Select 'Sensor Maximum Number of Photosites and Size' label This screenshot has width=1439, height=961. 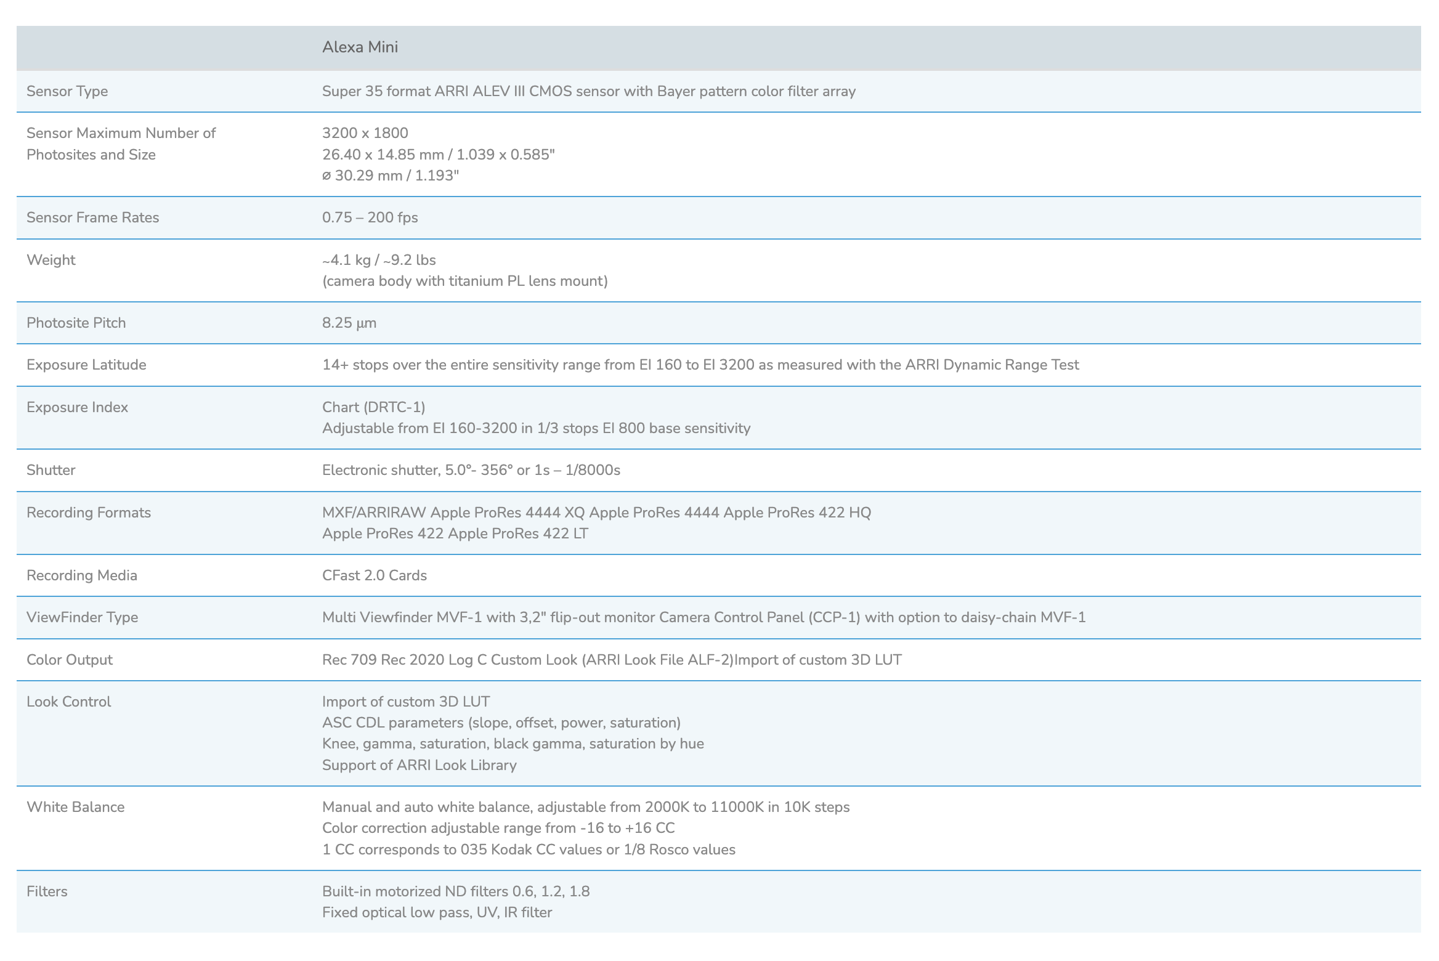coord(121,144)
